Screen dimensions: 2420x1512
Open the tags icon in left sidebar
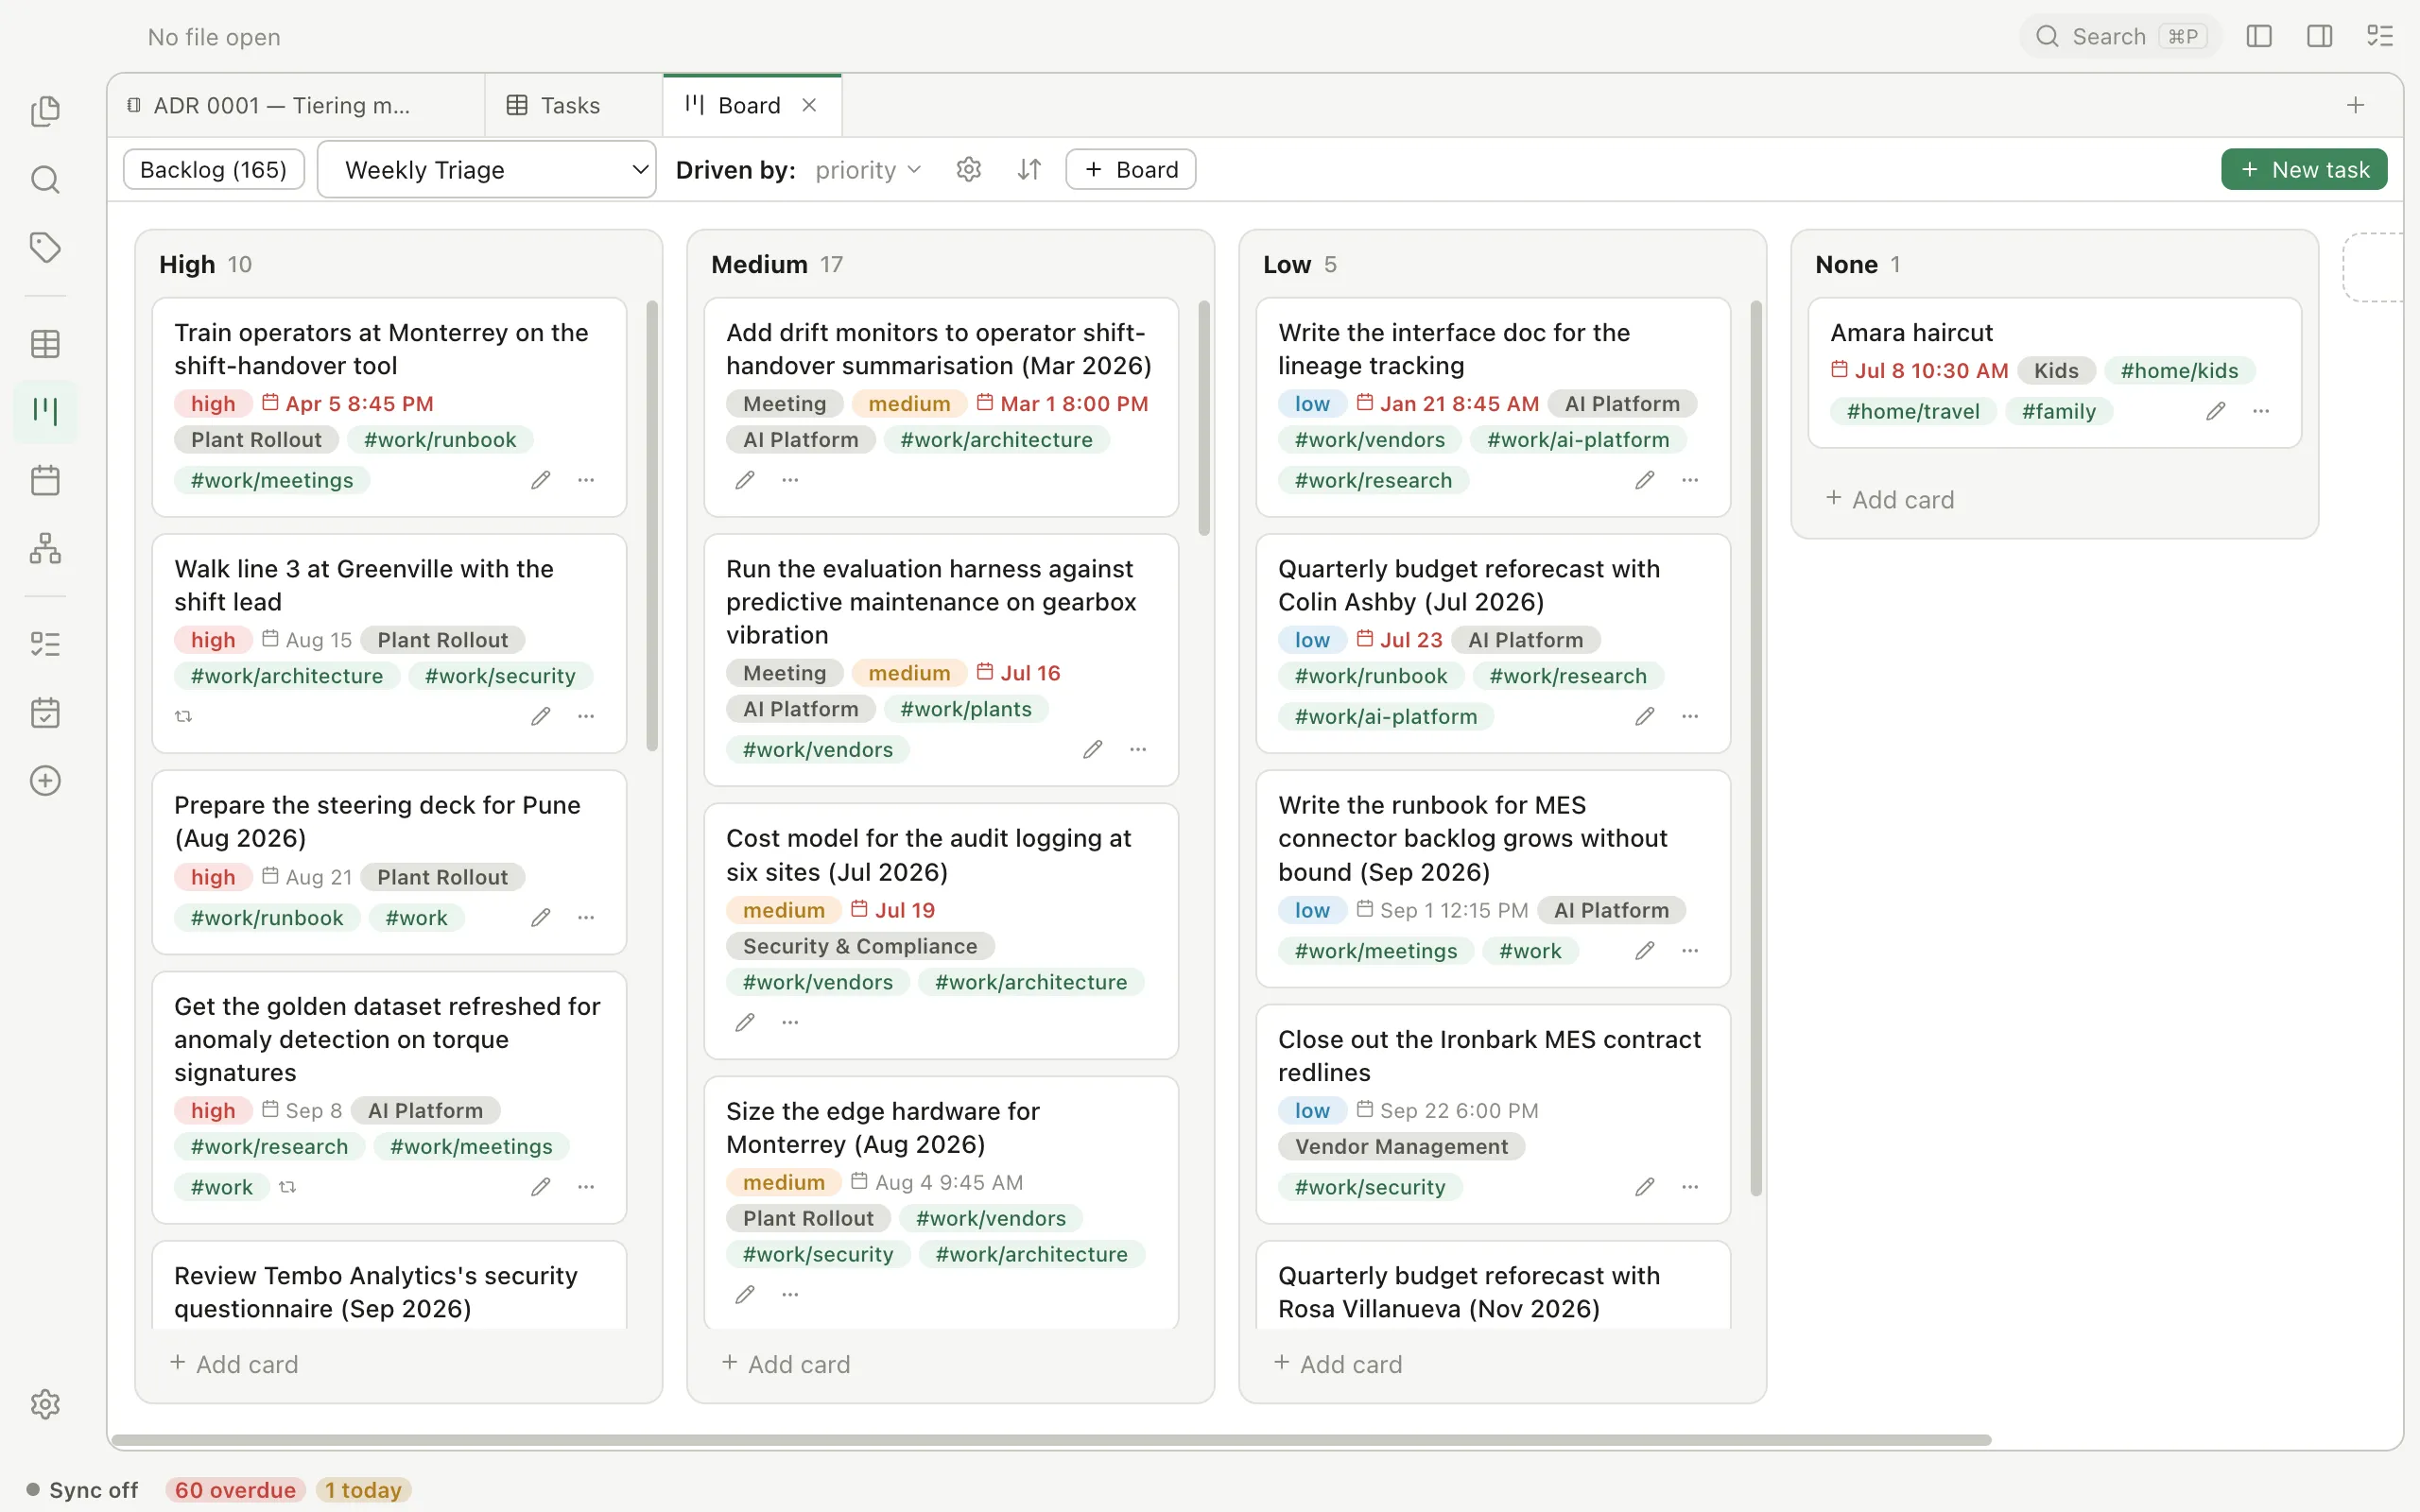[45, 247]
